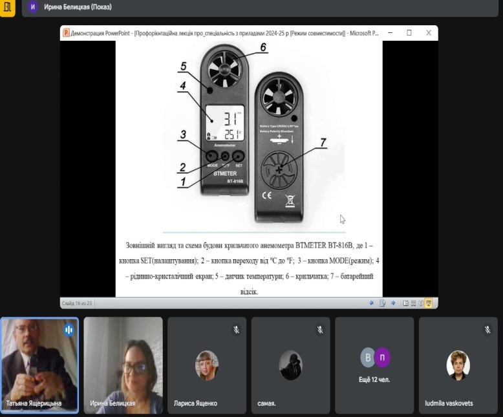
Task: Switch to Reading view icon
Action: [421, 303]
